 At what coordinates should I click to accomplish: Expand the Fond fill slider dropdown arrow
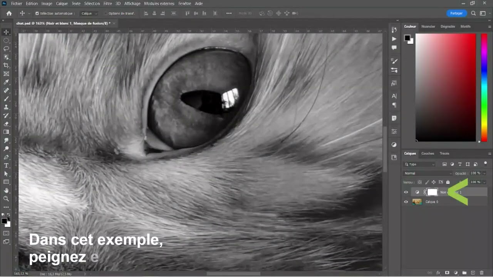click(485, 182)
